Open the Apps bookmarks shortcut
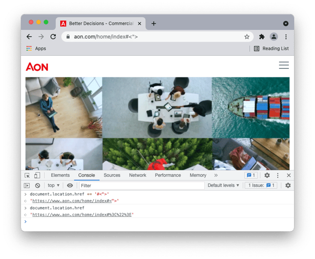The width and height of the screenshot is (315, 259). coord(36,48)
